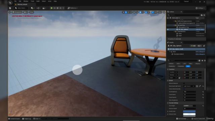Start Play in Editor
The height and width of the screenshot is (121, 215).
tap(51, 8)
